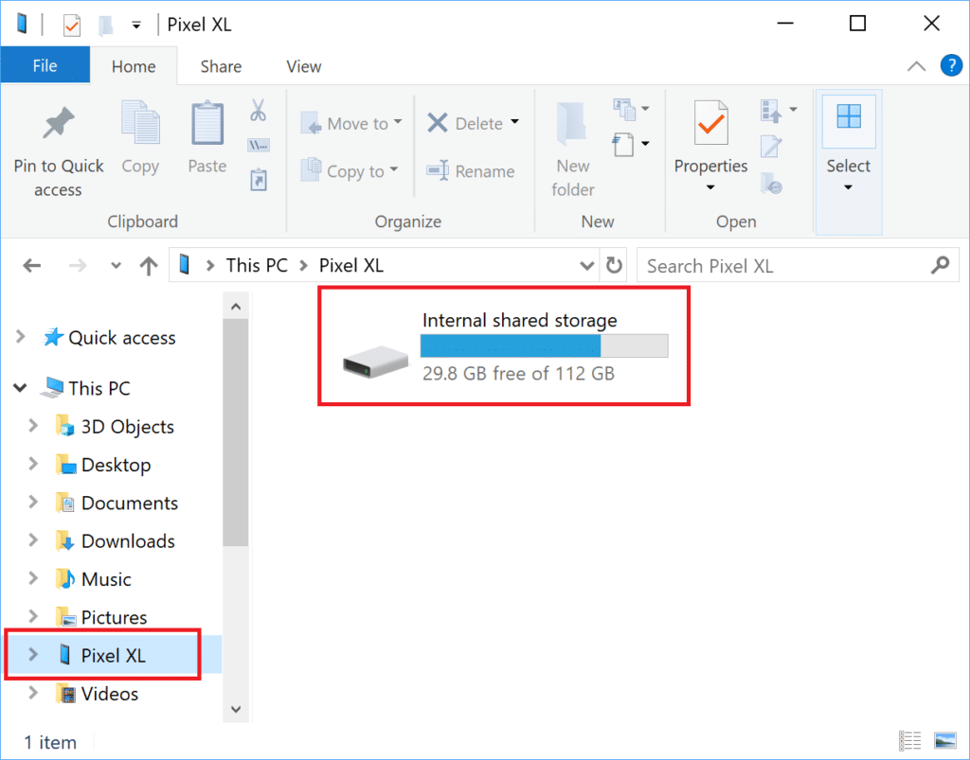Open the Recent locations dropdown

click(x=116, y=266)
